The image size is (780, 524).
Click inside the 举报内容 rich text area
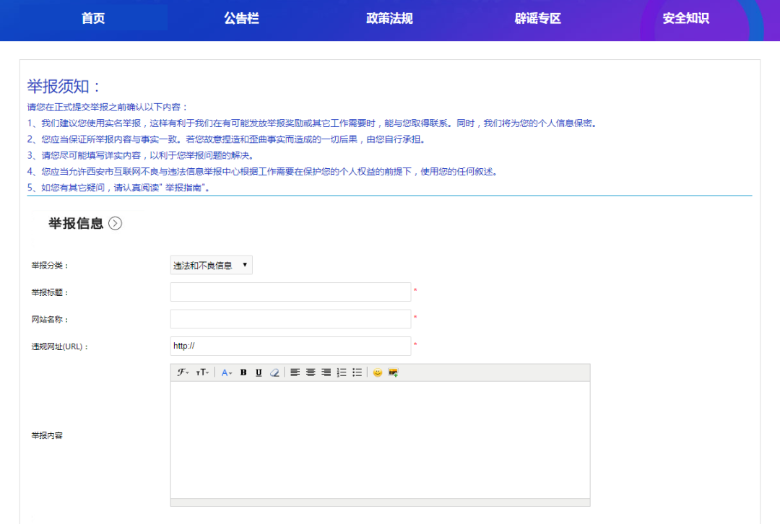[x=380, y=440]
